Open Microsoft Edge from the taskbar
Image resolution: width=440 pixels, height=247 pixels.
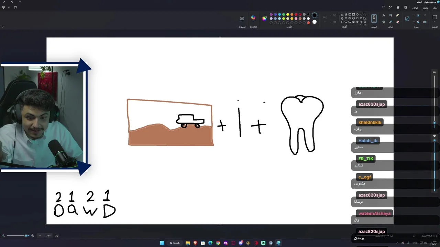click(x=210, y=243)
